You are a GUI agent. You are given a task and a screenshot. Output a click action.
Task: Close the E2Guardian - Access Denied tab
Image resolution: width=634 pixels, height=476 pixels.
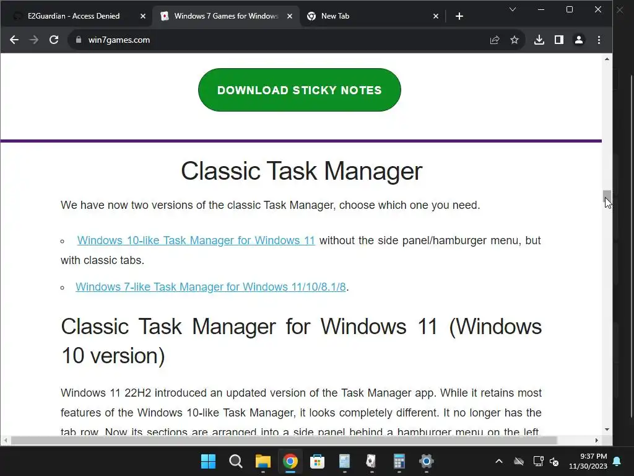(143, 16)
